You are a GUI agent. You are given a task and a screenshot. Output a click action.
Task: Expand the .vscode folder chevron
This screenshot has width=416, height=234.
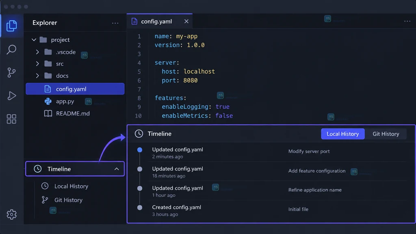click(37, 52)
